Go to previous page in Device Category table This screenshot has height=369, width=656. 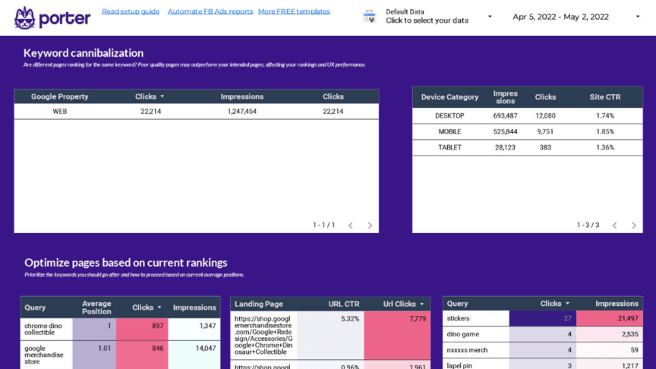(x=614, y=225)
